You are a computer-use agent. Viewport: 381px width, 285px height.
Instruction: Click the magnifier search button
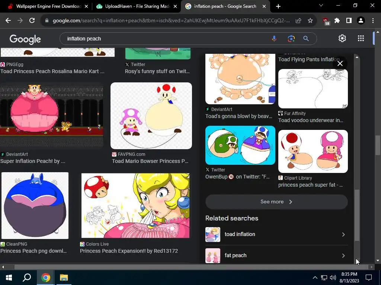pyautogui.click(x=306, y=39)
